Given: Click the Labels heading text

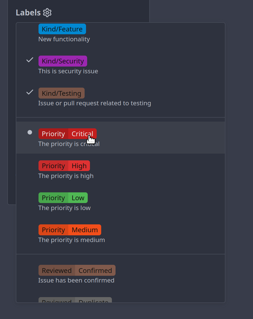Looking at the screenshot, I should 28,13.
